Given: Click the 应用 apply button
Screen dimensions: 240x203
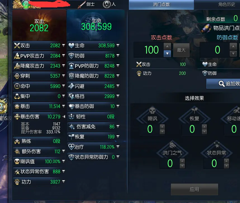Looking at the screenshot, I should [x=194, y=189].
